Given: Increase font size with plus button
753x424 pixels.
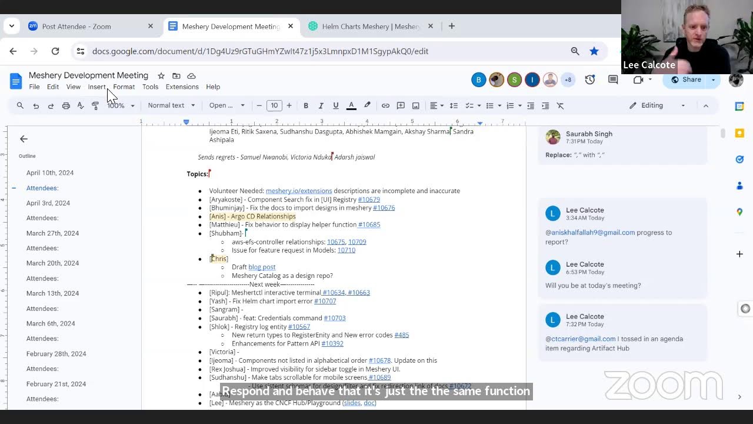Looking at the screenshot, I should 289,105.
